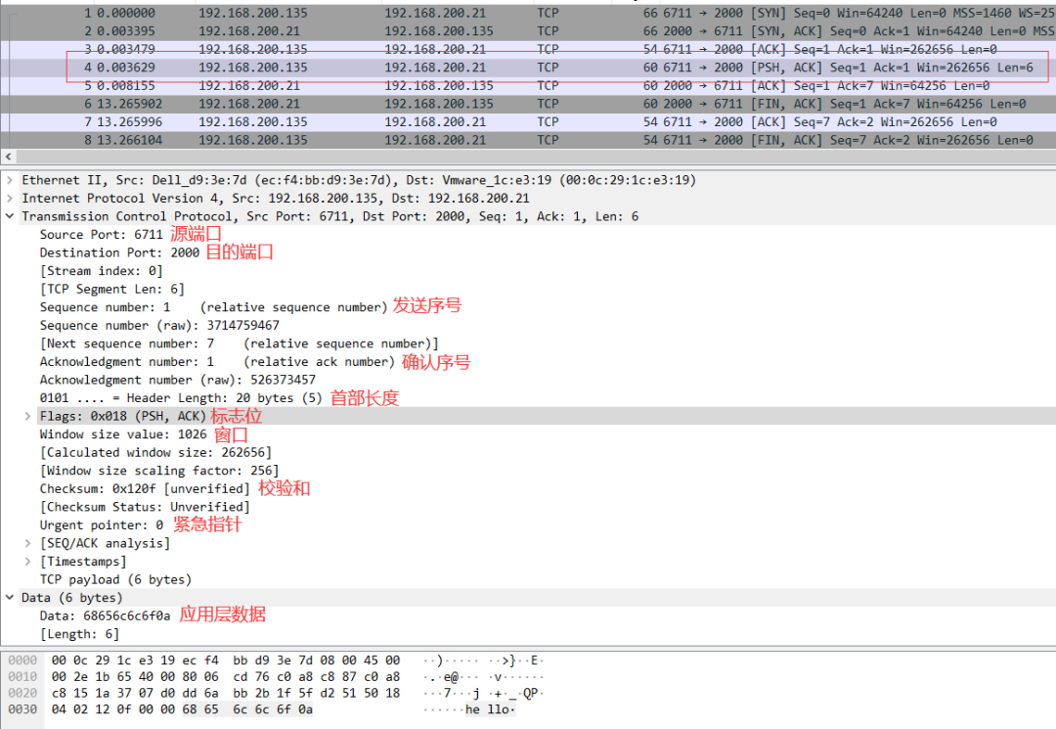The image size is (1056, 729).
Task: Click the Data: 68656c6c6f0a field
Action: click(x=105, y=615)
